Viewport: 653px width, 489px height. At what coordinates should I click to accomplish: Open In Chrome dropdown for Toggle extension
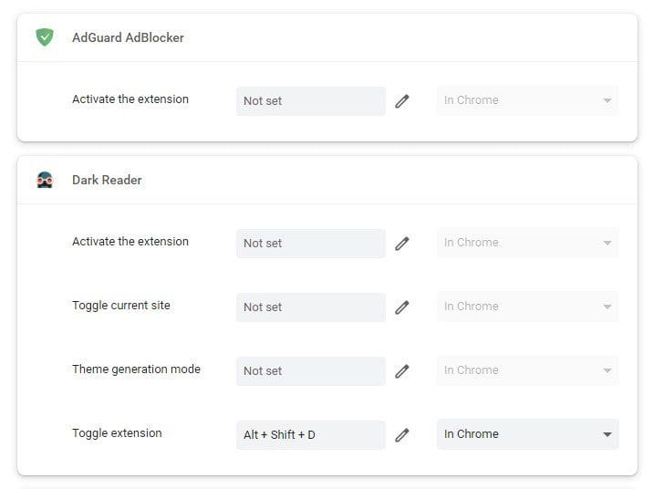528,434
